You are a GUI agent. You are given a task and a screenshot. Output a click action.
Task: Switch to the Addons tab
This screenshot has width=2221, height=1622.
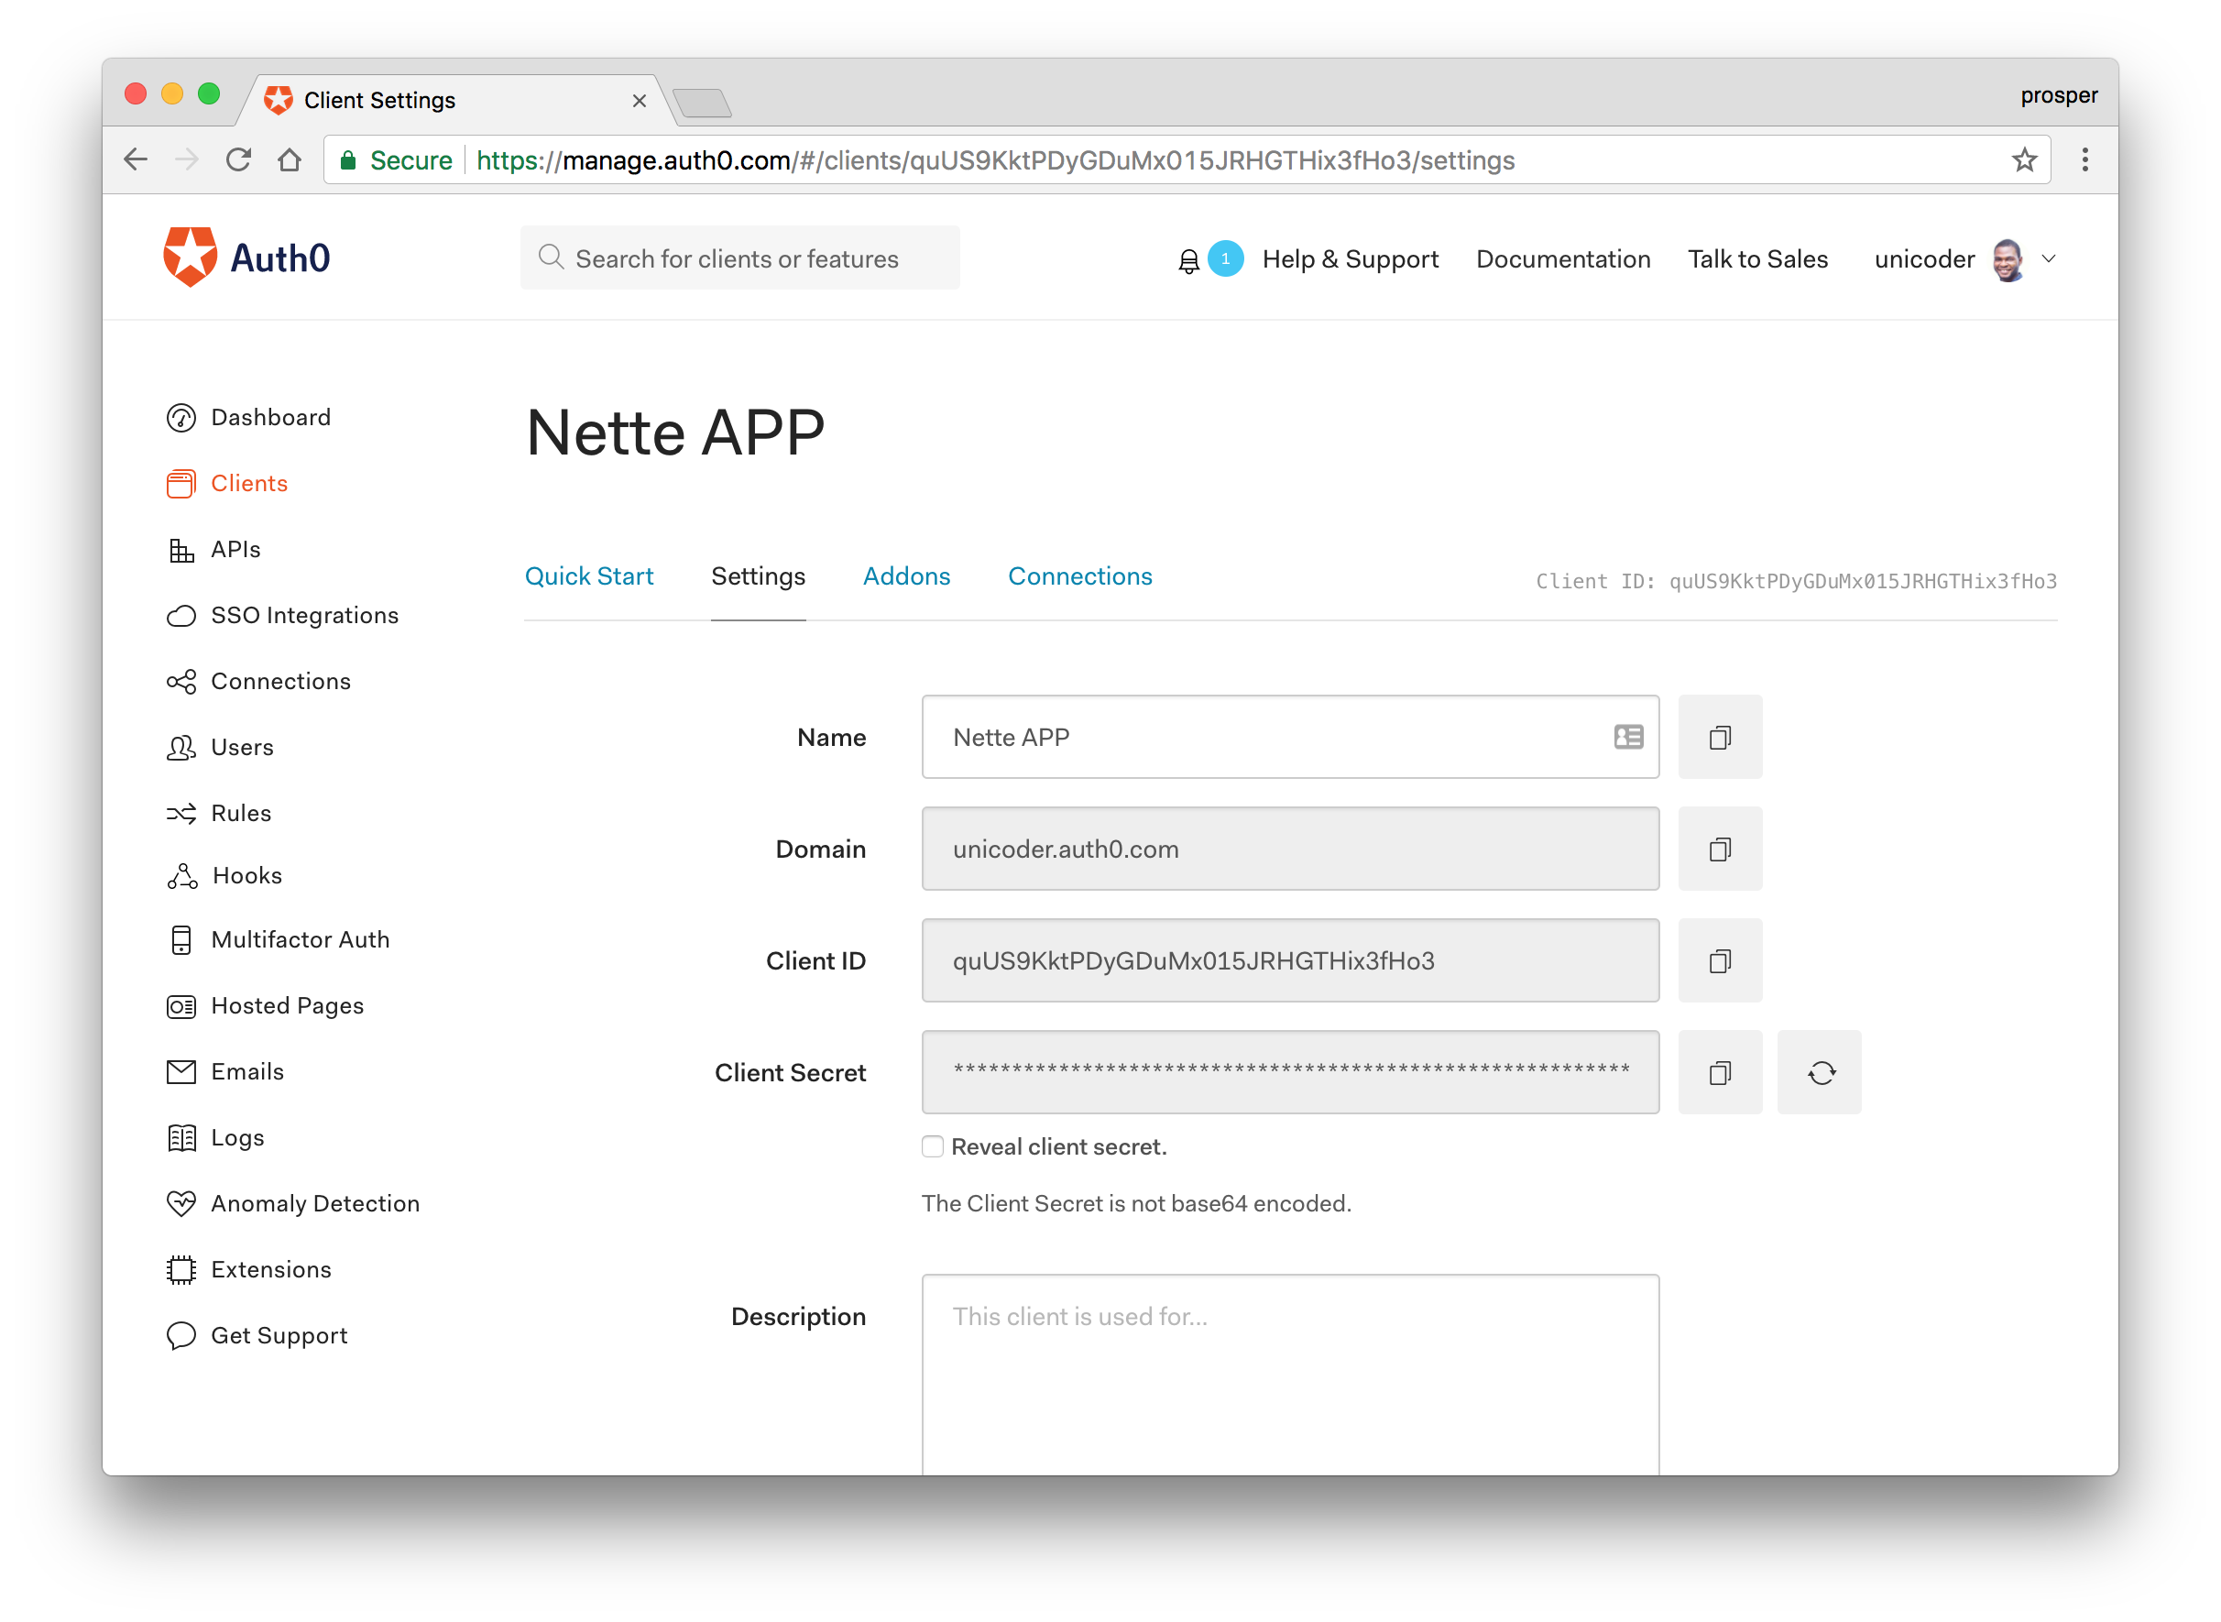(x=907, y=576)
